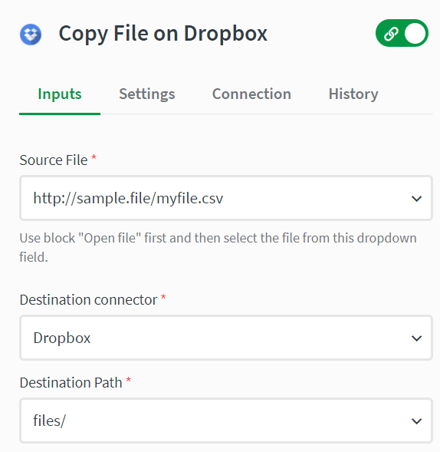Toggle the green connection switch off
440x452 pixels.
point(402,33)
